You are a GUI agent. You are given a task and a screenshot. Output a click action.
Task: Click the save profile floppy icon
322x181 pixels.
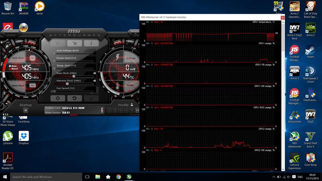tap(137, 110)
